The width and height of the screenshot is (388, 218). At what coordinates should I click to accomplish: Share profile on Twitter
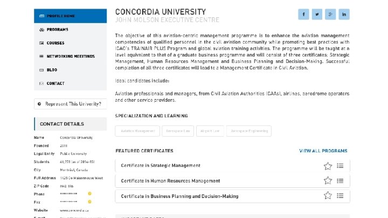click(x=317, y=15)
